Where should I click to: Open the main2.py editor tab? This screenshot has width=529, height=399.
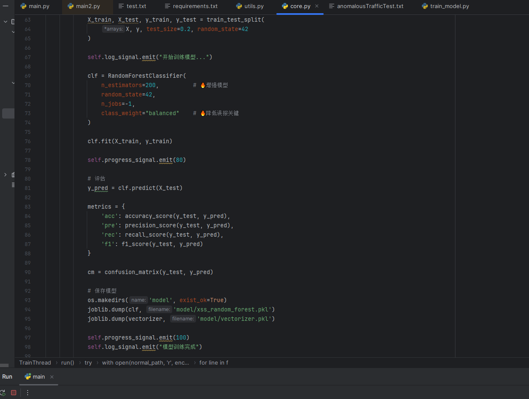tap(84, 6)
